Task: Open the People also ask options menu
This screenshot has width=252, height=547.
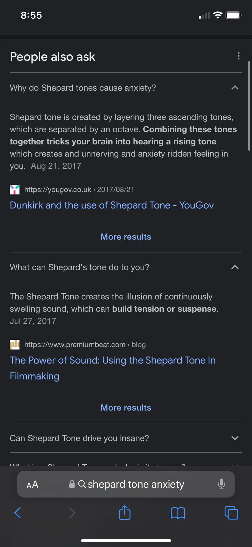Action: [239, 56]
